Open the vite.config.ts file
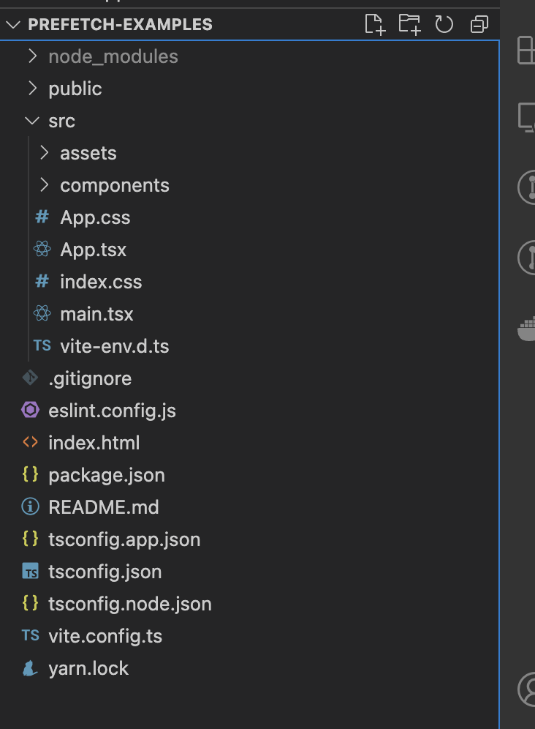 pos(105,637)
